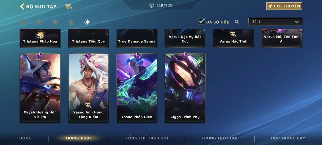This screenshot has height=145, width=322.
Task: Open the mask-and-coins icon next to Bộ Sưu Tập
Action: coord(69,7)
